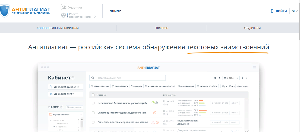Image resolution: width=300 pixels, height=132 pixels.
Task: Click Корневая папка folder icon
Action: pyautogui.click(x=51, y=115)
